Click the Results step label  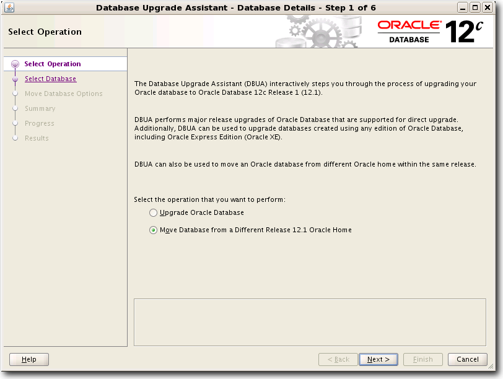37,138
